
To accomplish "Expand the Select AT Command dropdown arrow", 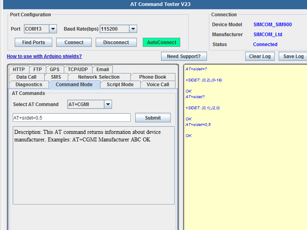I will 108,104.
